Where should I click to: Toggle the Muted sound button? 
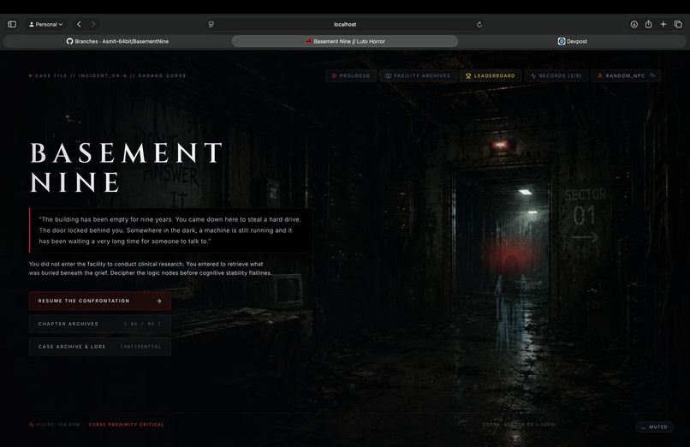coord(654,426)
